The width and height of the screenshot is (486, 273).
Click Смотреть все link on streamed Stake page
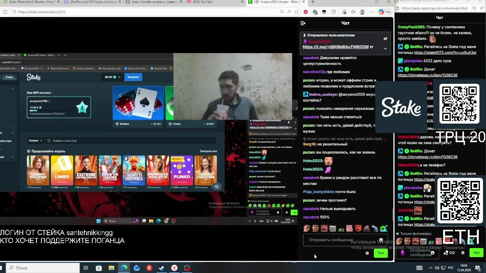click(208, 151)
